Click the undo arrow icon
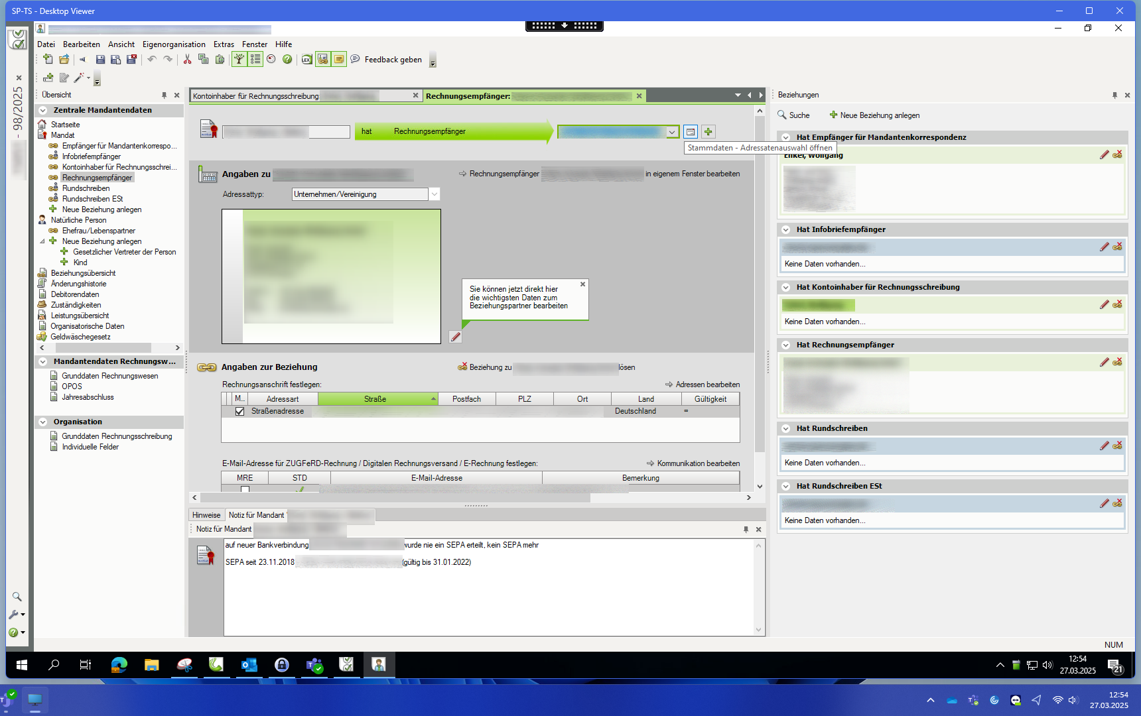 click(x=152, y=60)
